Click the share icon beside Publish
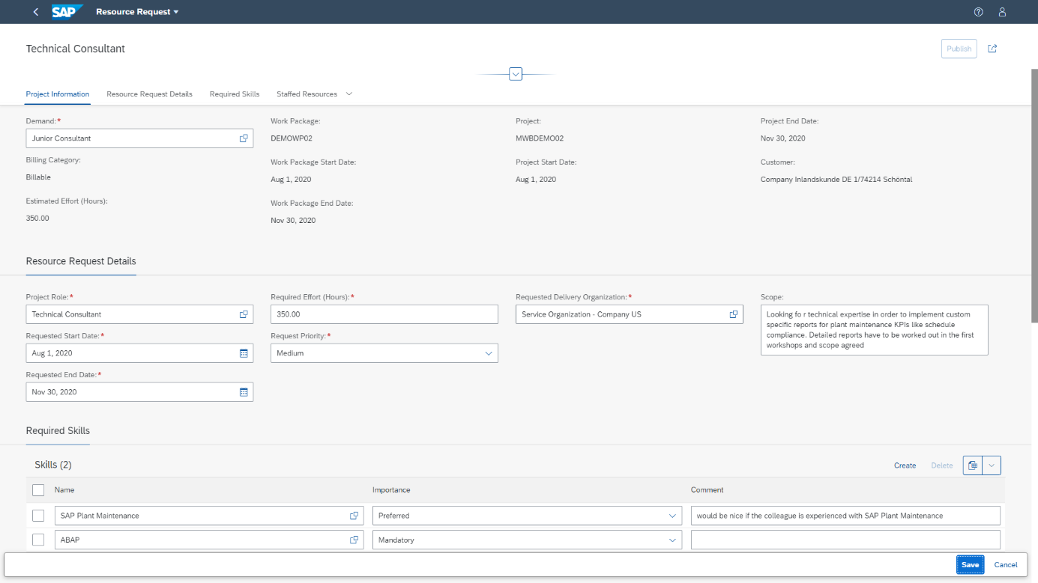The width and height of the screenshot is (1038, 583). (992, 49)
